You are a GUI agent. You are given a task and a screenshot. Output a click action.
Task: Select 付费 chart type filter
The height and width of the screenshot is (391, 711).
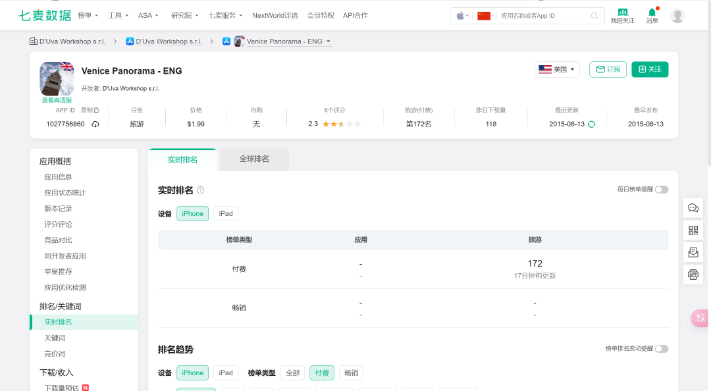(322, 373)
